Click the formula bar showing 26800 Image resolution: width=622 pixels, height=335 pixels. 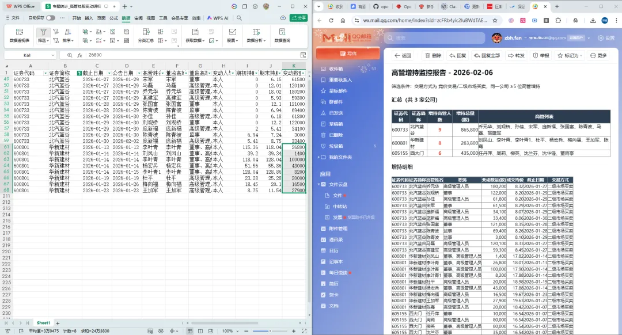tap(193, 55)
